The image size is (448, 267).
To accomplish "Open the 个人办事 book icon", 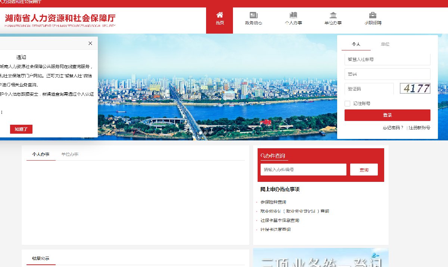I will click(293, 15).
